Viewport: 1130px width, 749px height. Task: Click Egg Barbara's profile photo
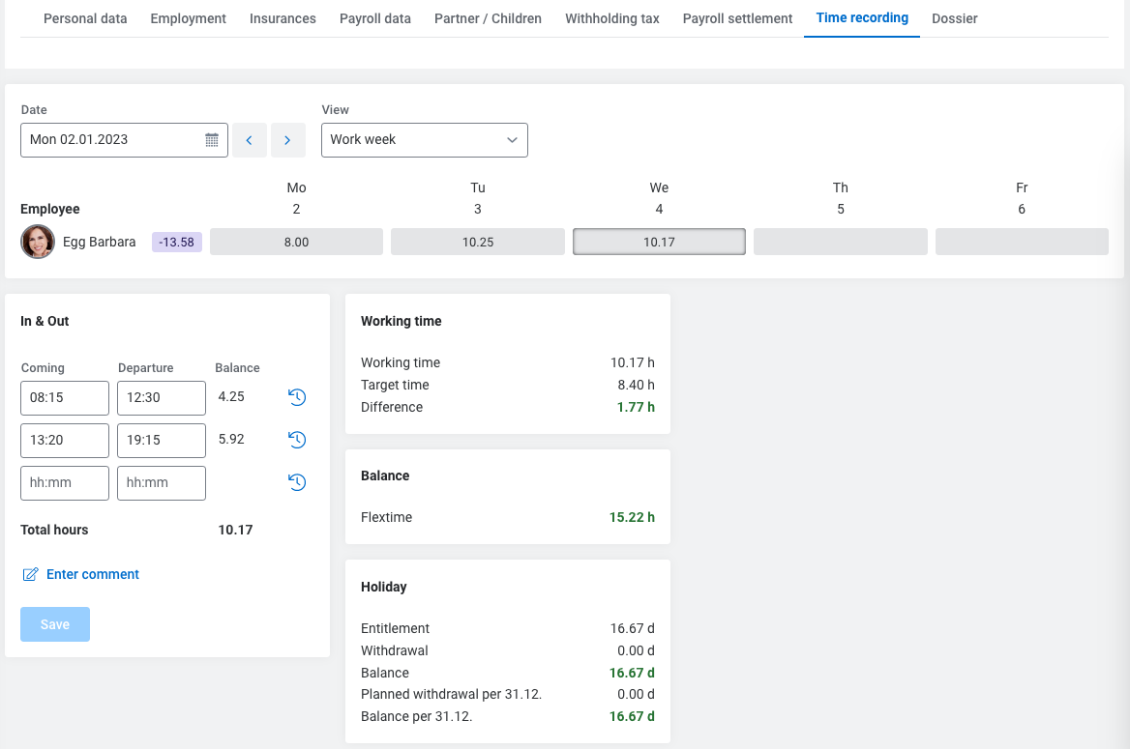click(38, 242)
